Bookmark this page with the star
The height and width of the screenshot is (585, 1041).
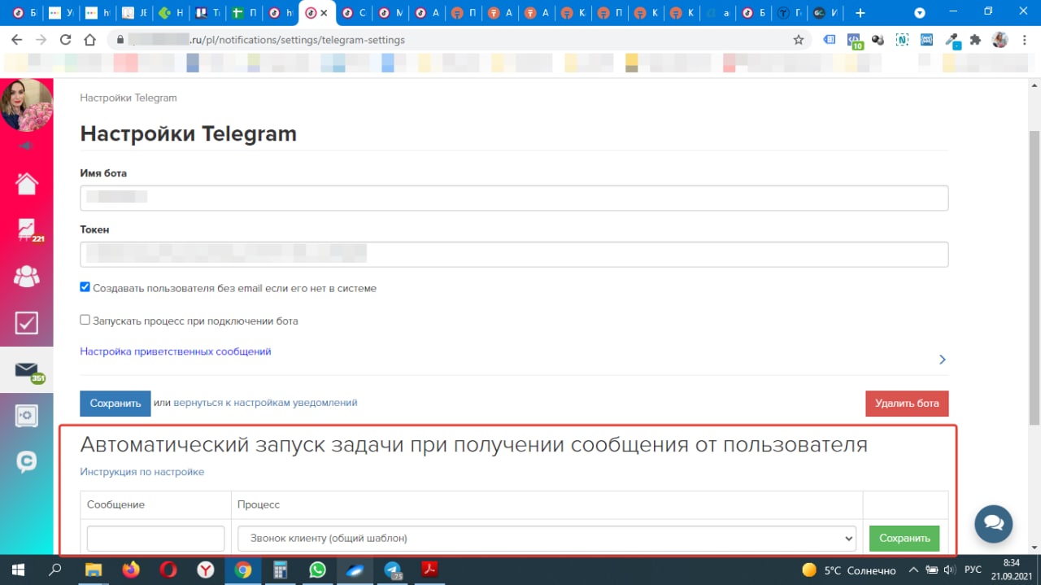point(799,40)
